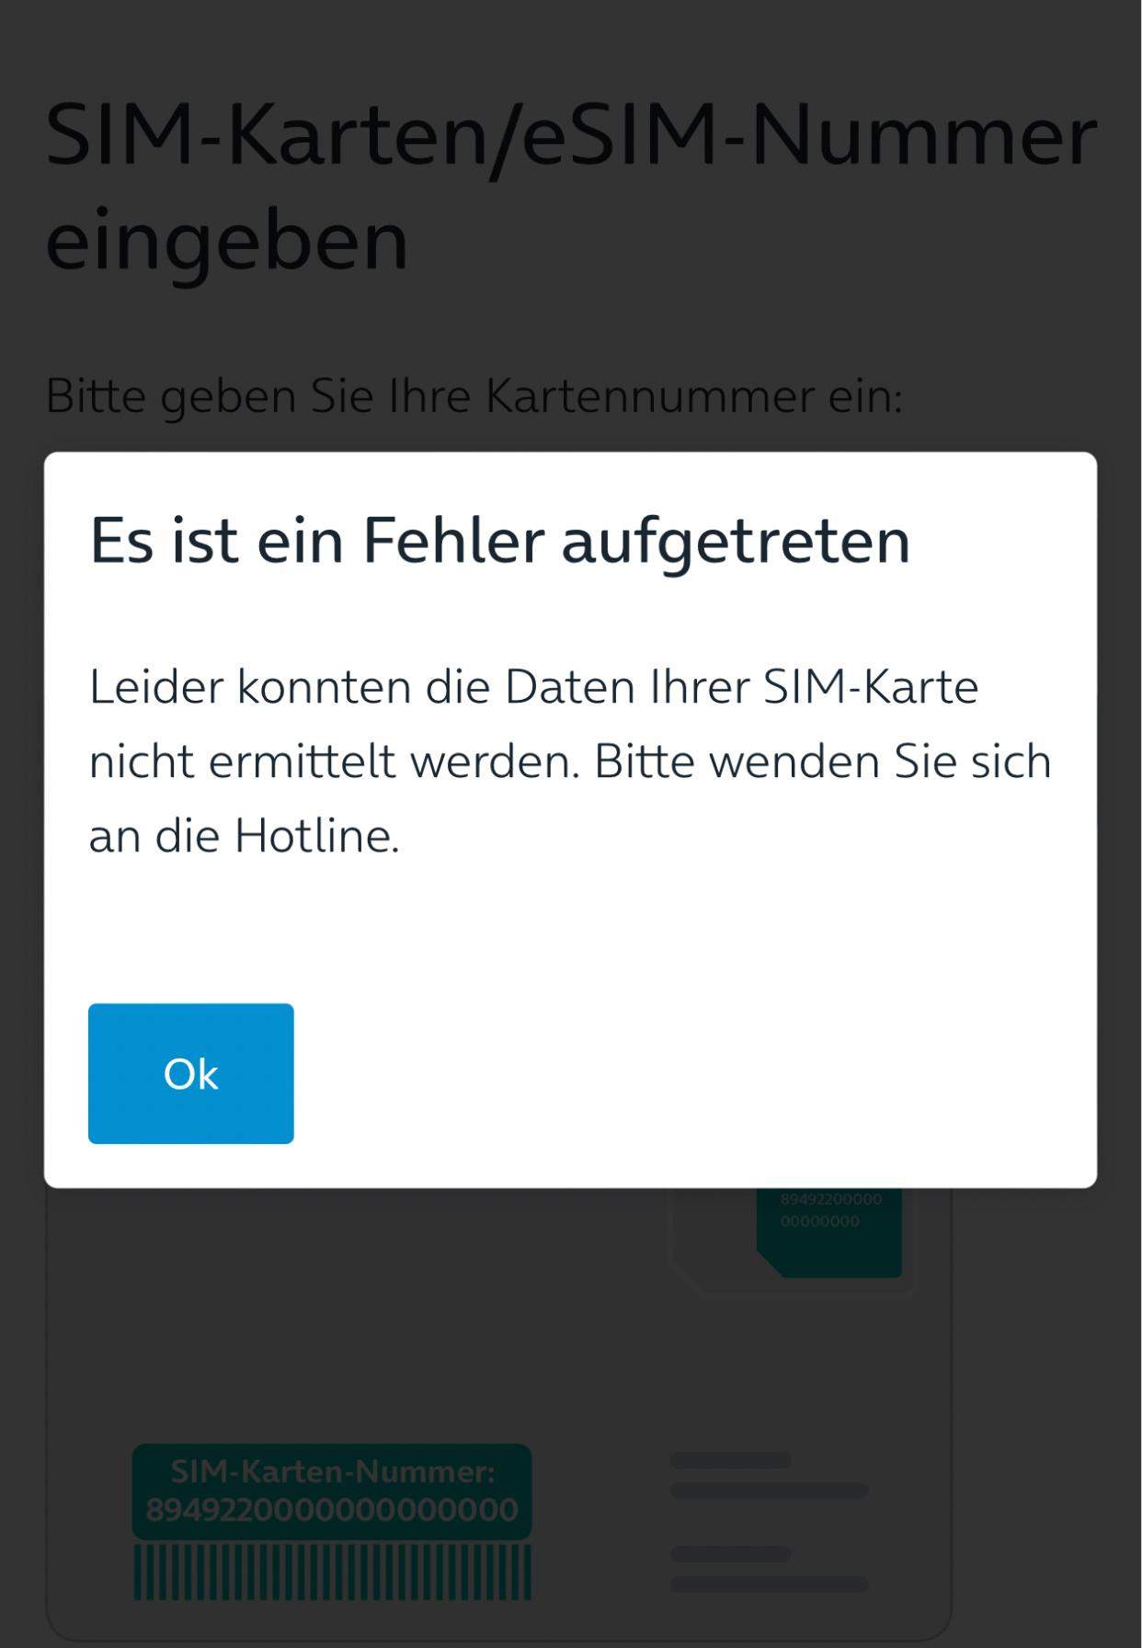The width and height of the screenshot is (1142, 1648).
Task: Click the 'SIM-Karte' word in error message
Action: pyautogui.click(x=871, y=687)
